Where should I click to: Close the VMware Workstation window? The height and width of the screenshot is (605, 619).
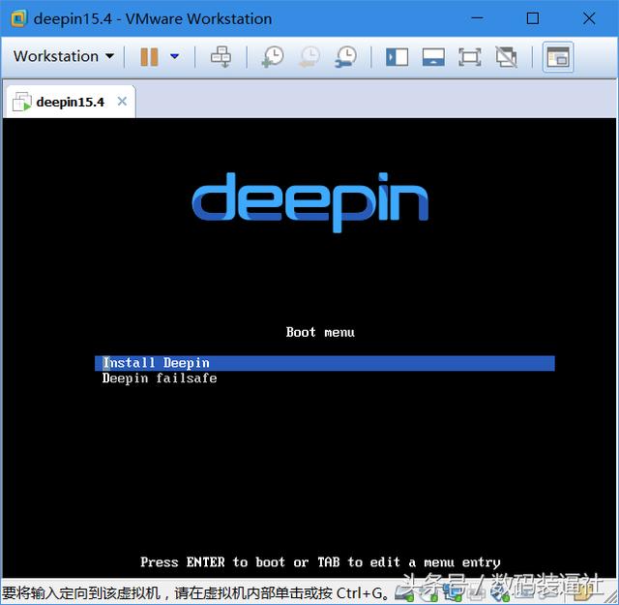click(x=589, y=18)
